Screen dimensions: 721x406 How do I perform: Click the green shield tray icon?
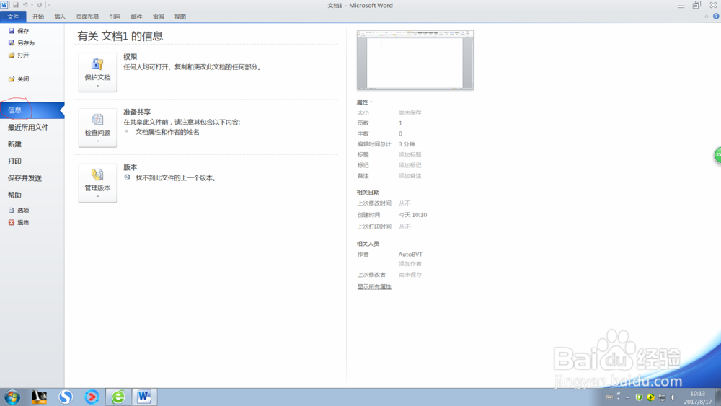click(x=639, y=397)
